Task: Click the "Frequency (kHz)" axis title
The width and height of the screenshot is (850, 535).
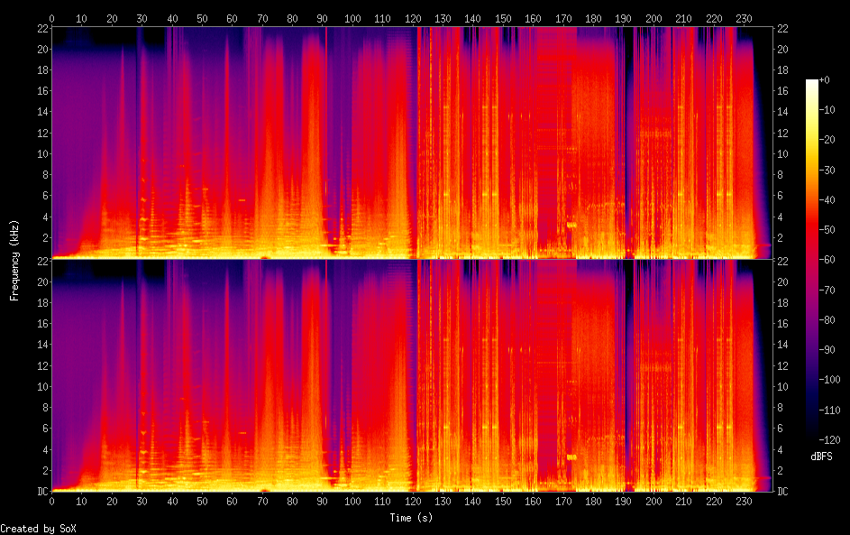Action: click(x=14, y=261)
